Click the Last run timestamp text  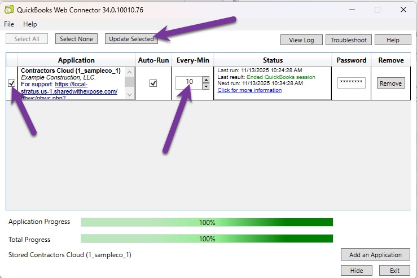[260, 70]
